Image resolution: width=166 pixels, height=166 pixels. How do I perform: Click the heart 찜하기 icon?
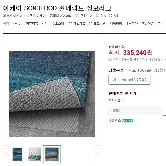click(x=77, y=16)
